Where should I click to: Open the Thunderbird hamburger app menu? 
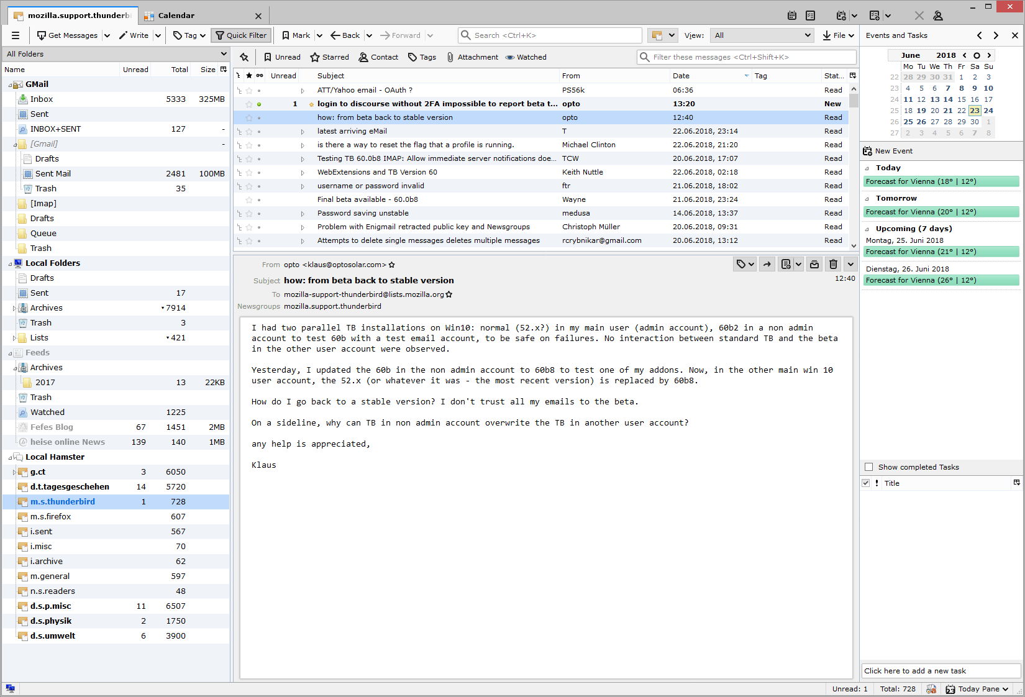pyautogui.click(x=16, y=35)
